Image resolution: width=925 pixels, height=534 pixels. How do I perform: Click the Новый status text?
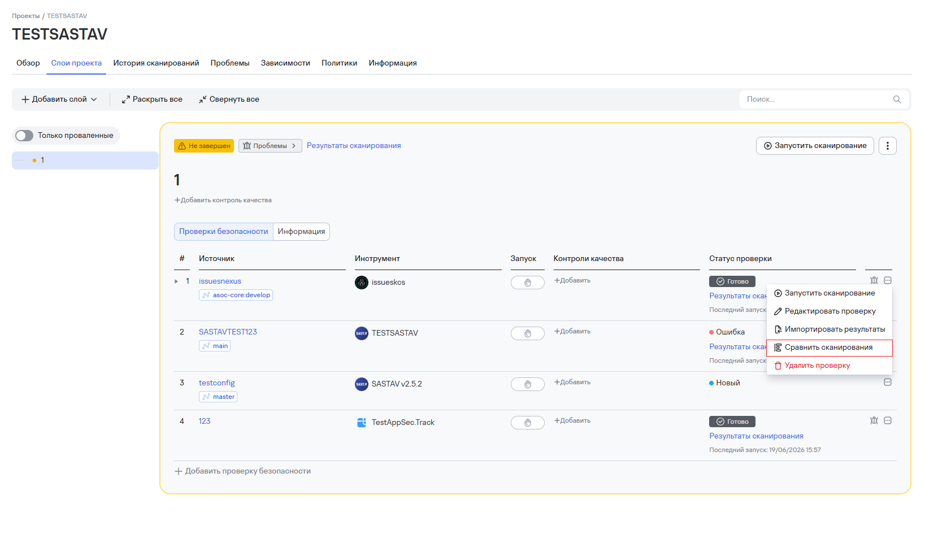click(x=728, y=383)
